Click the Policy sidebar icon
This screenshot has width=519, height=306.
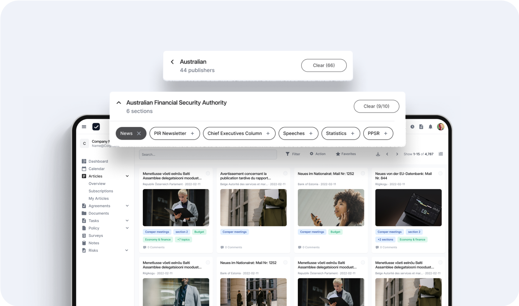coord(84,228)
